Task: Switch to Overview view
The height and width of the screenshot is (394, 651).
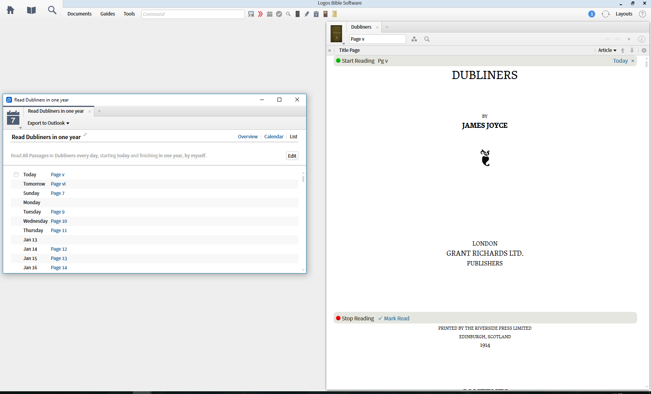Action: [x=248, y=137]
